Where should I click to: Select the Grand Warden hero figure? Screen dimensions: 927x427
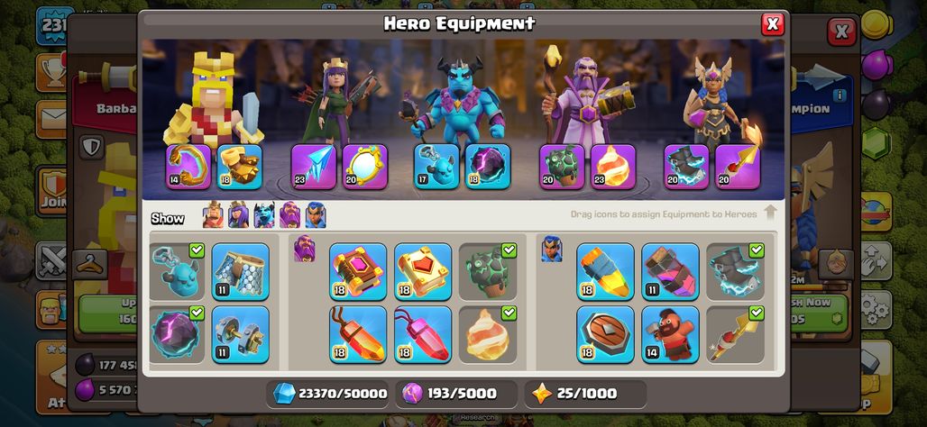click(x=585, y=95)
